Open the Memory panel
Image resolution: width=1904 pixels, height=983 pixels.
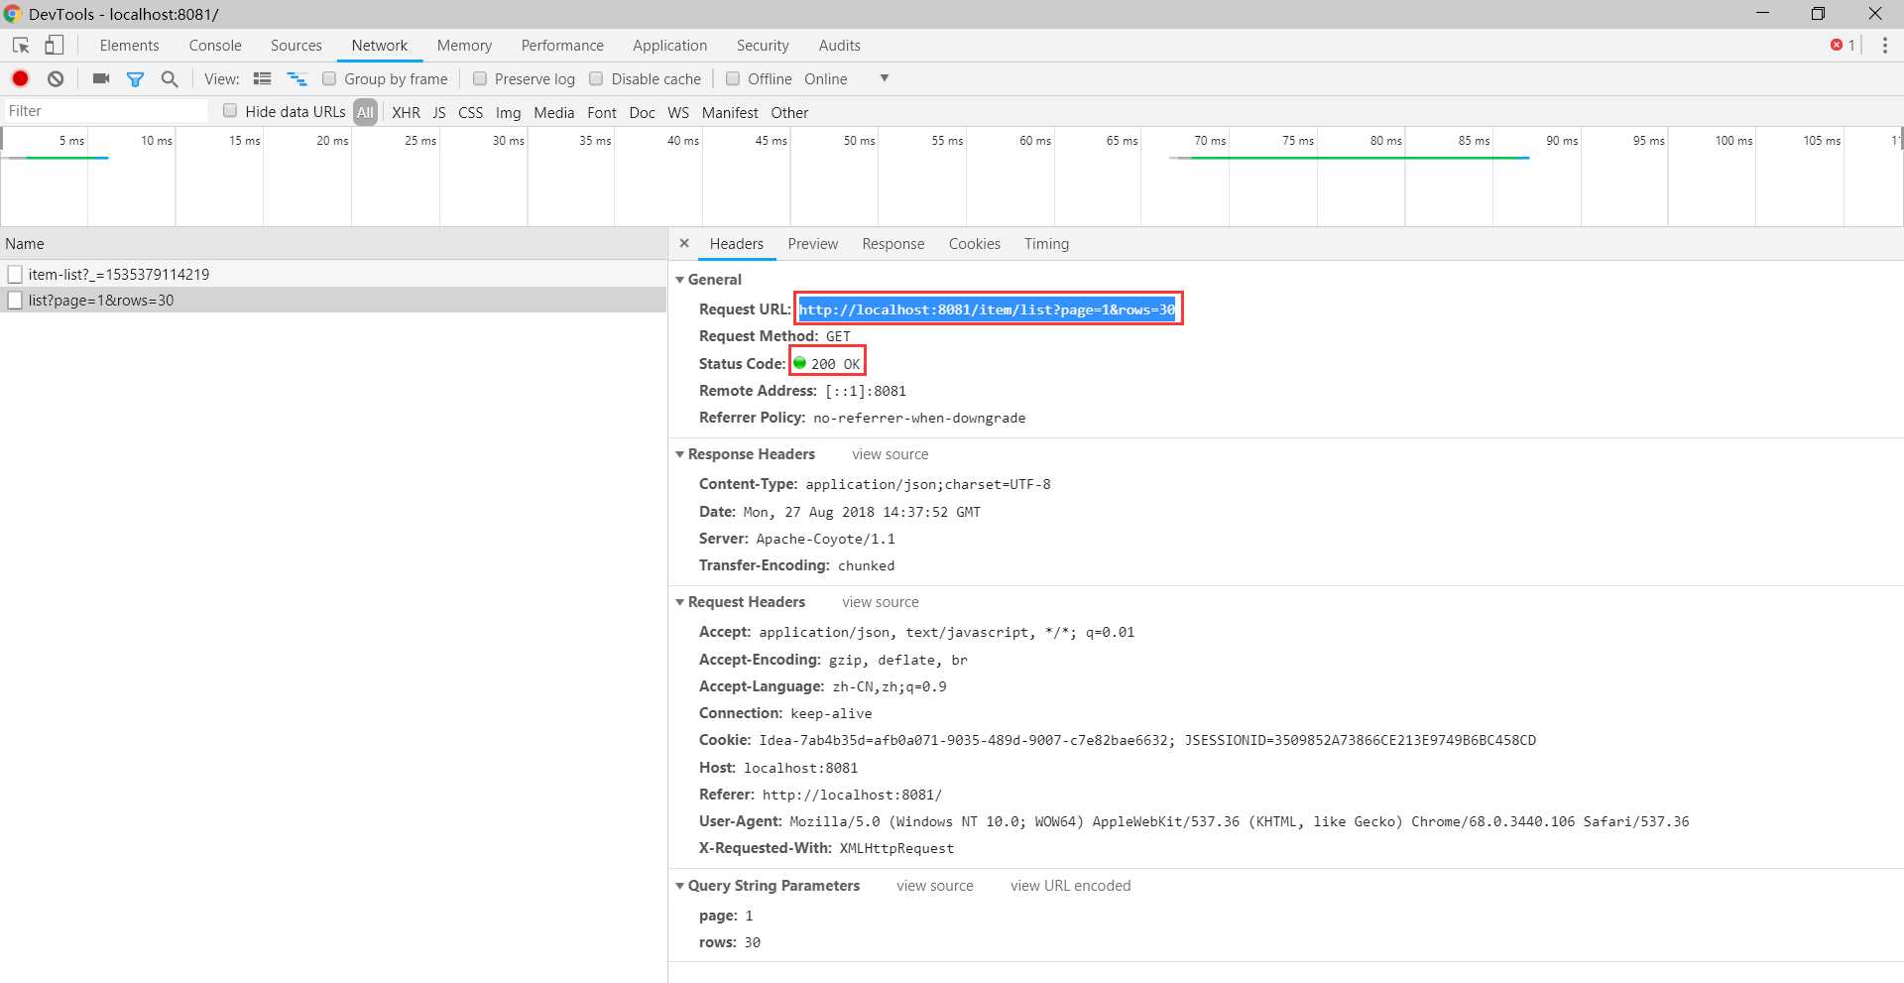464,46
